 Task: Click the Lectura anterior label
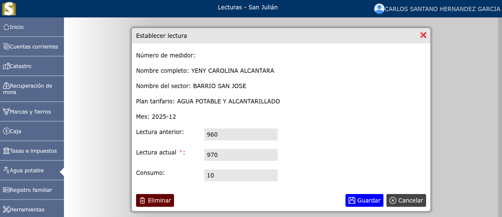tap(160, 131)
